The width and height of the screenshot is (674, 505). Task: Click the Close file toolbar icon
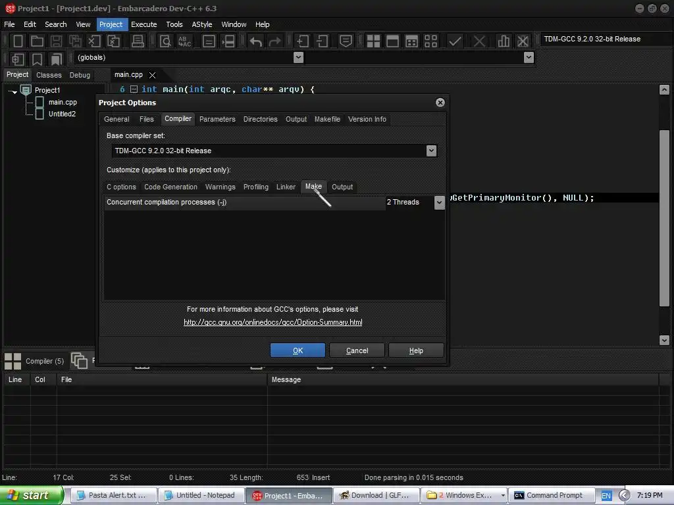[94, 41]
